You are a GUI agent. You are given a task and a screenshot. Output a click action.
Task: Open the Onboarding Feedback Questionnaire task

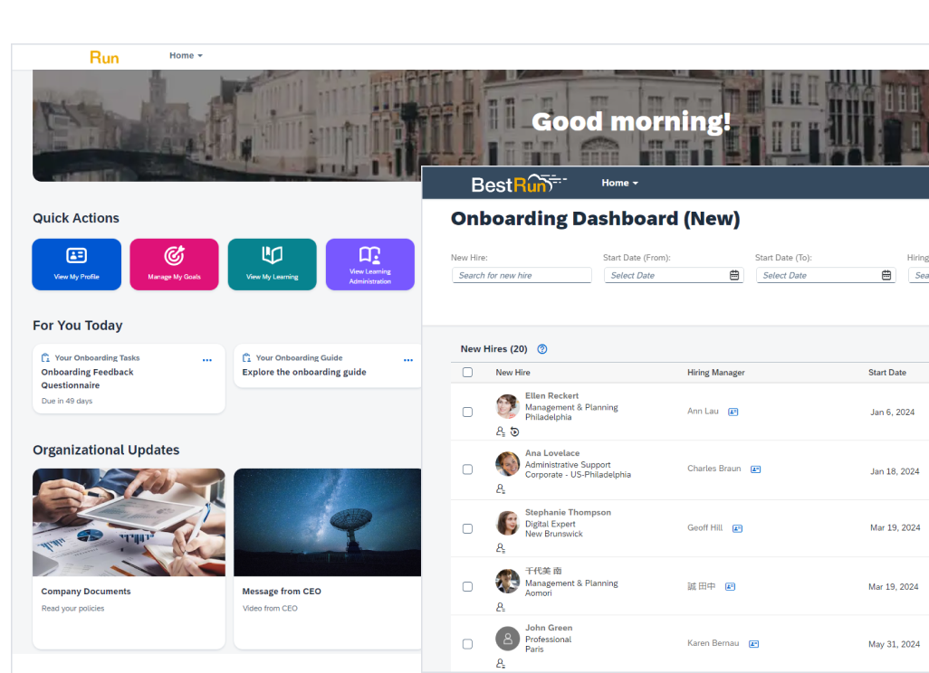point(87,378)
